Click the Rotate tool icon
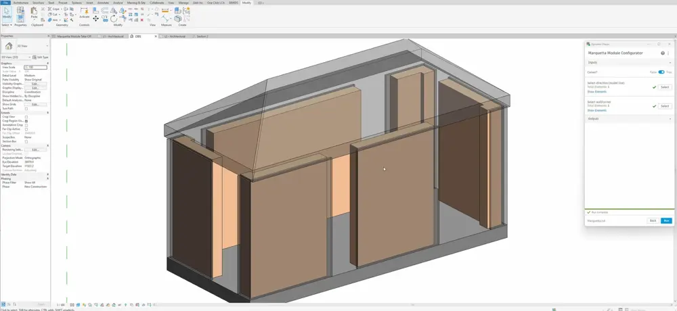This screenshot has width=677, height=311. point(114,18)
